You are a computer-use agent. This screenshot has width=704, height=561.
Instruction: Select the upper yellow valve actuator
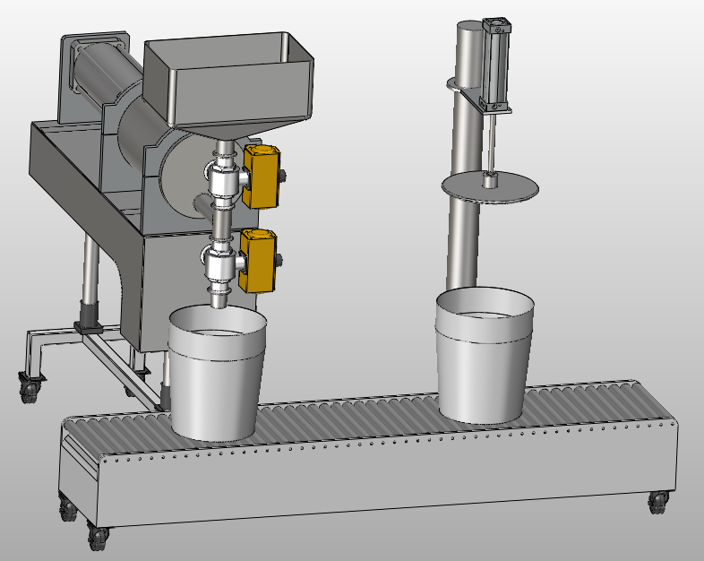262,175
